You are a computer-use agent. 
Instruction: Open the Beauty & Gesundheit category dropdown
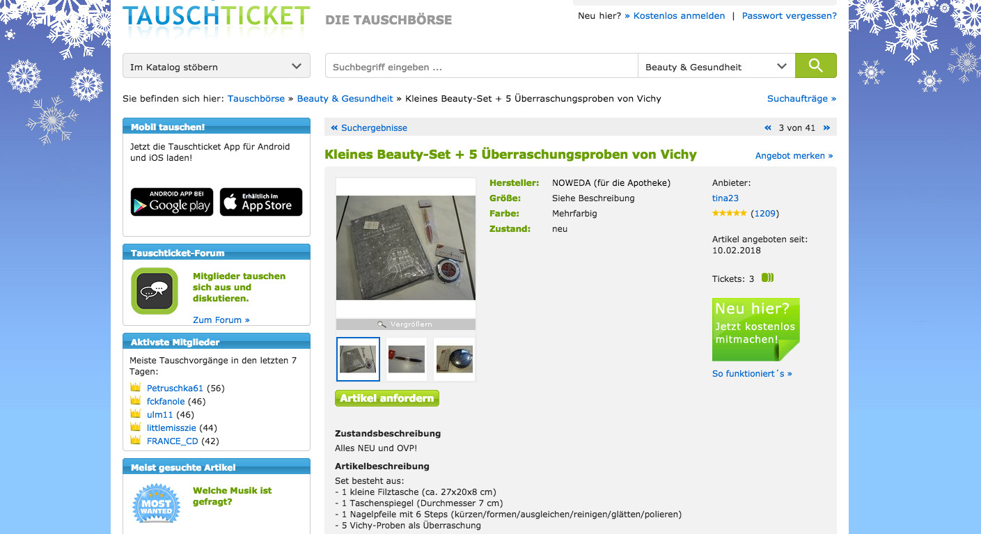pos(716,66)
